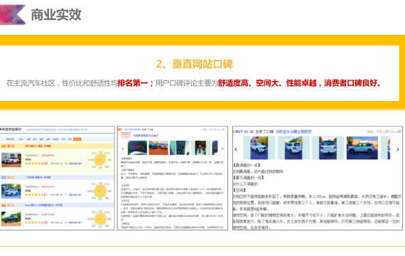This screenshot has height=256, width=405.
Task: Click the second-place radar chart in the ranking list
Action: pos(100,191)
